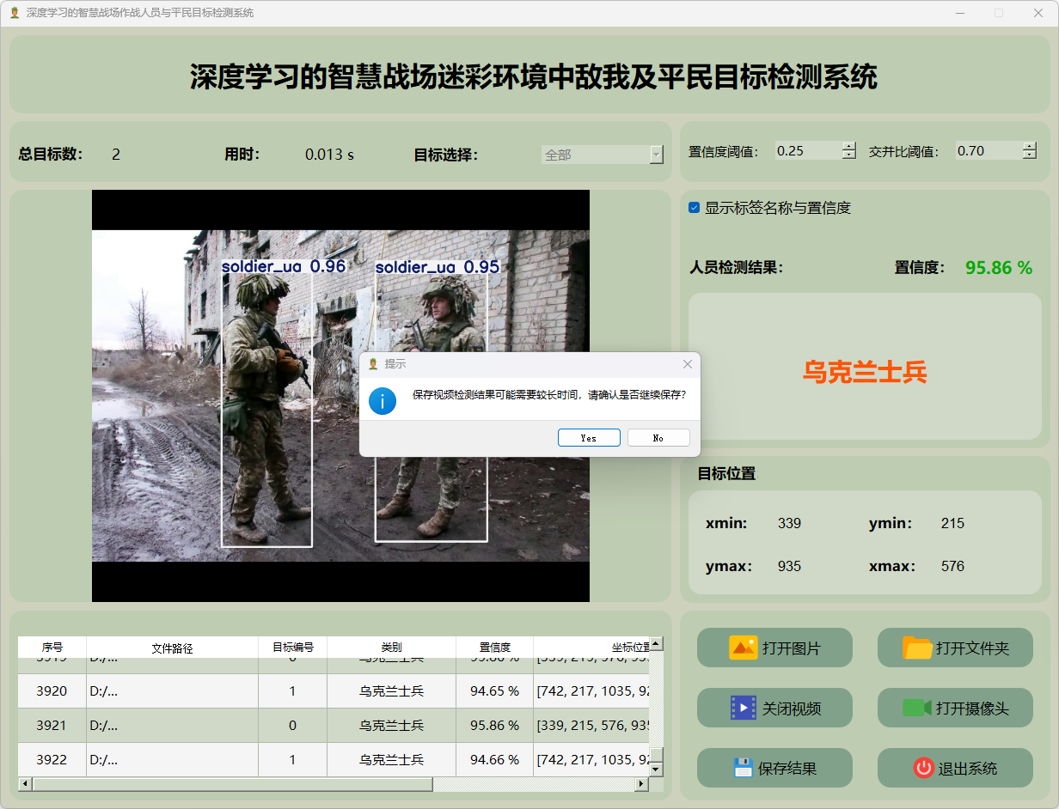Screen dimensions: 1059x809
Task: Click the red power icon for 退出系统
Action: coord(923,768)
